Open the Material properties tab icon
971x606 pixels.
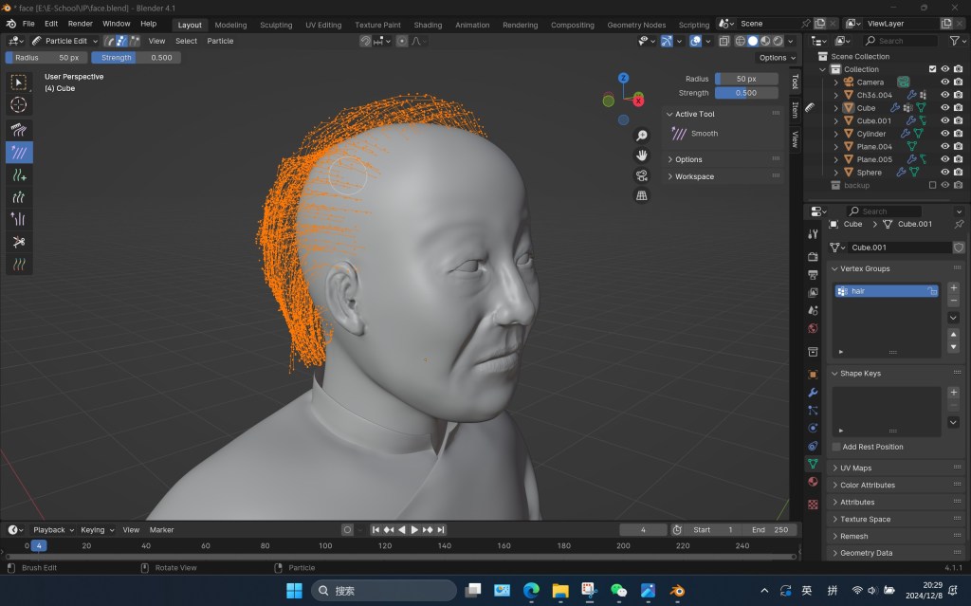[x=813, y=482]
